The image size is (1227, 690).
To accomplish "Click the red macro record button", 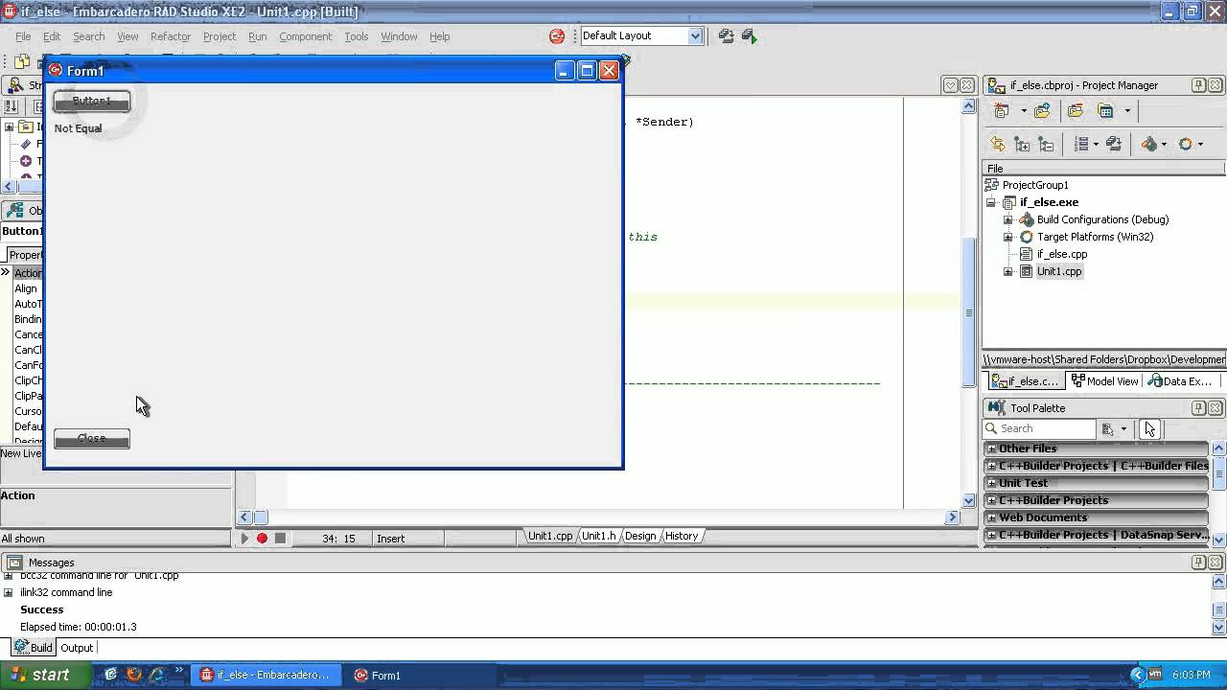I will click(x=262, y=539).
